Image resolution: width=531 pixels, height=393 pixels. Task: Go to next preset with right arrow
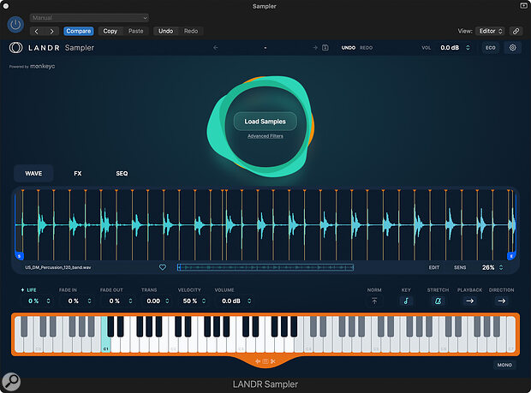tap(51, 31)
